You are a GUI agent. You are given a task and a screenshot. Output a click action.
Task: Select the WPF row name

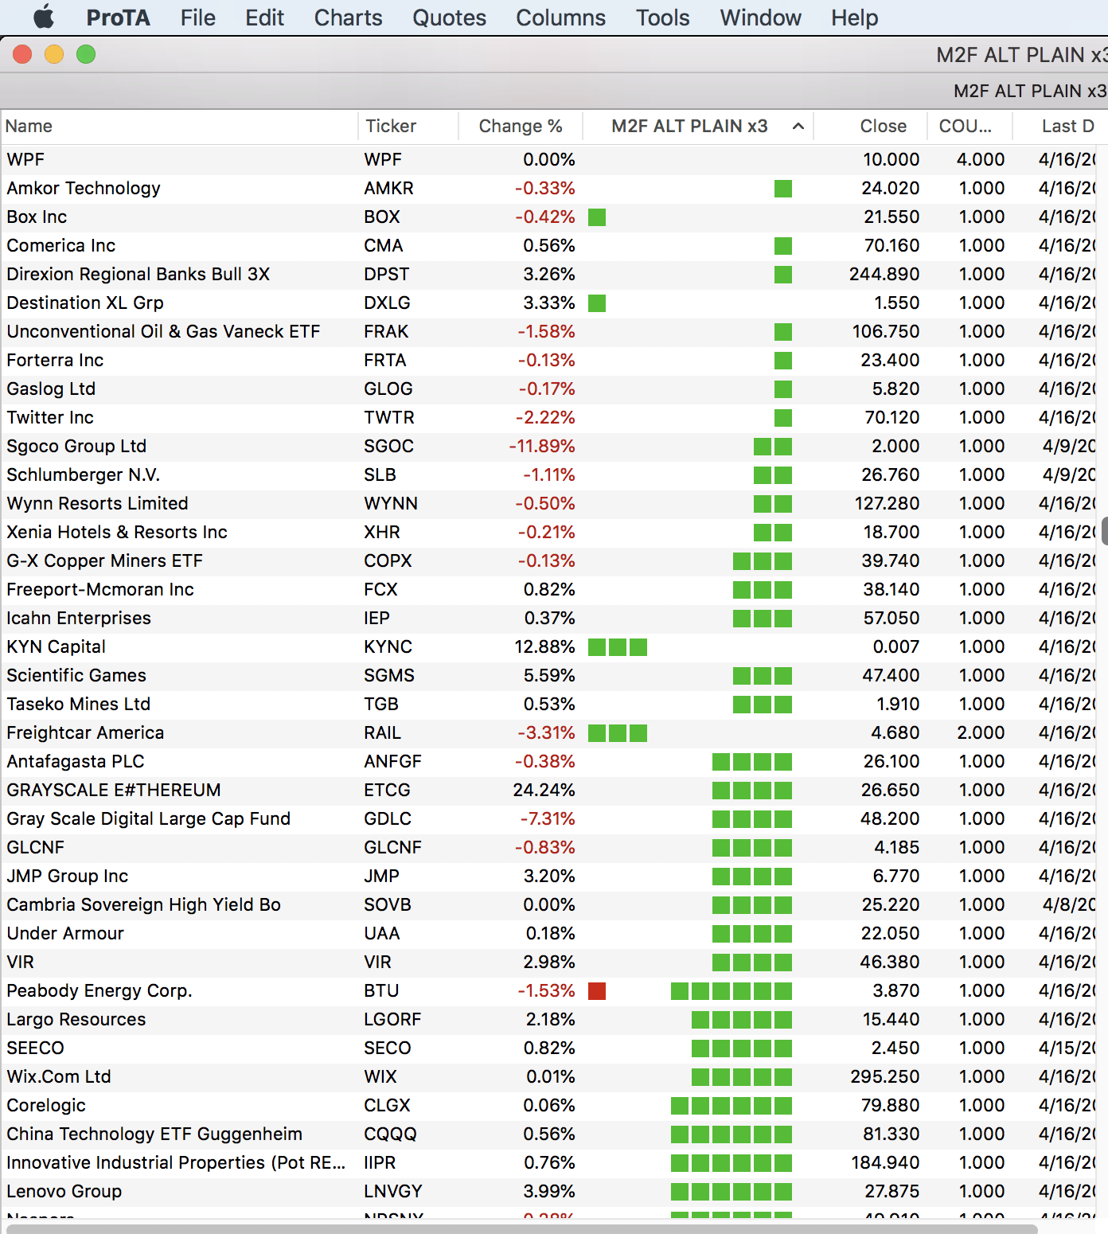coord(25,159)
